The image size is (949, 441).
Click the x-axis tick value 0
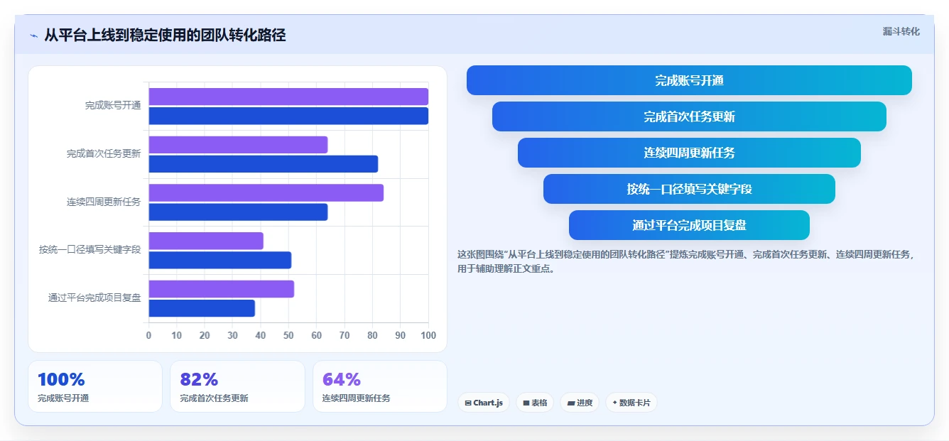[148, 335]
